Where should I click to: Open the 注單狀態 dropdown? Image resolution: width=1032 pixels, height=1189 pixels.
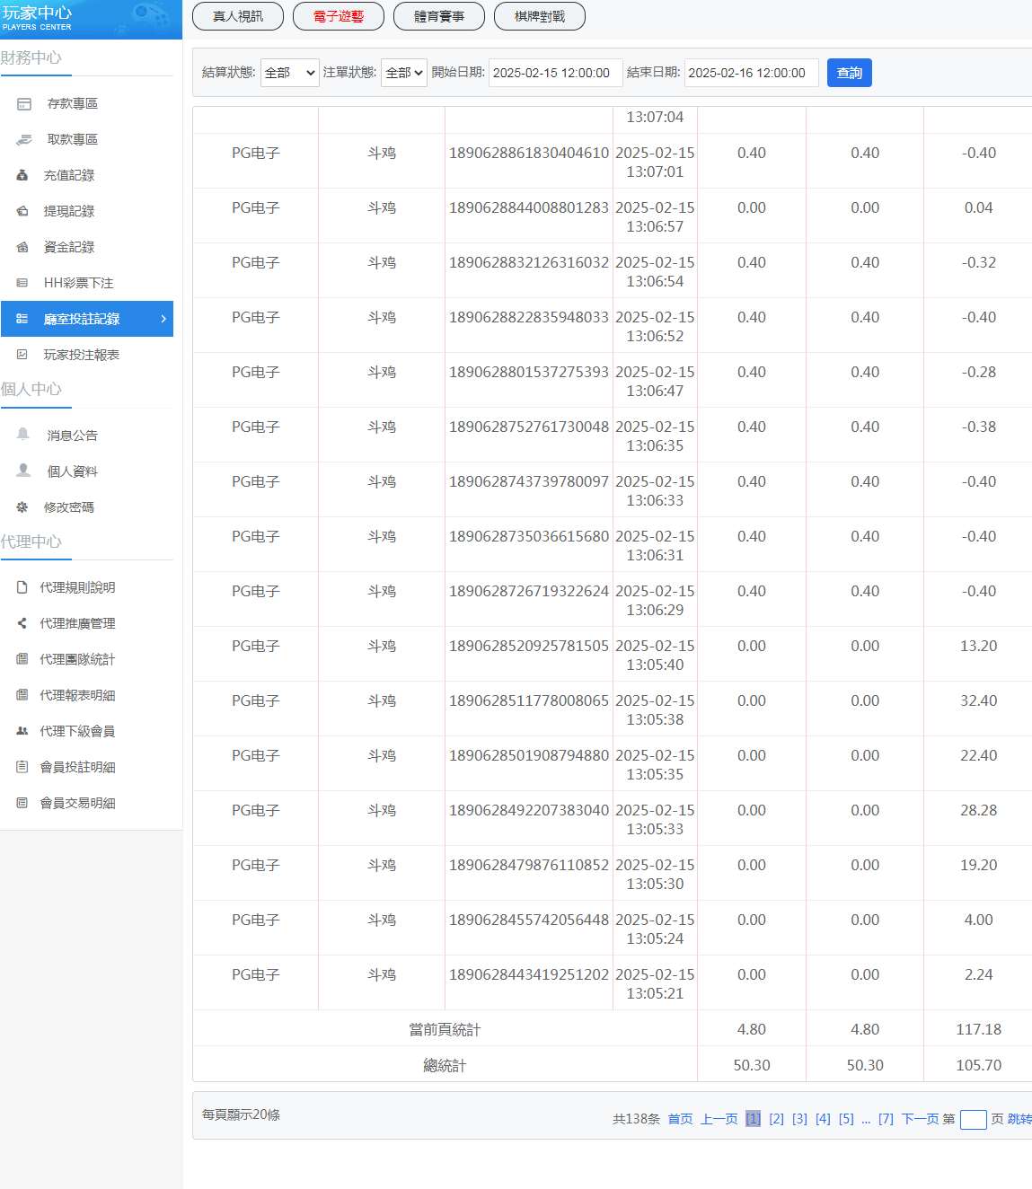[403, 73]
